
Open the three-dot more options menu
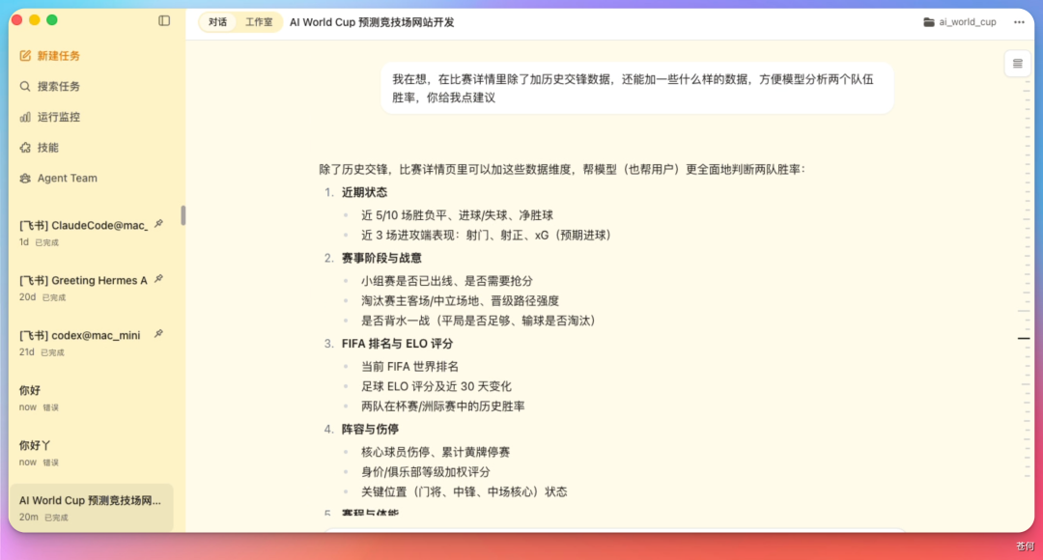1019,22
